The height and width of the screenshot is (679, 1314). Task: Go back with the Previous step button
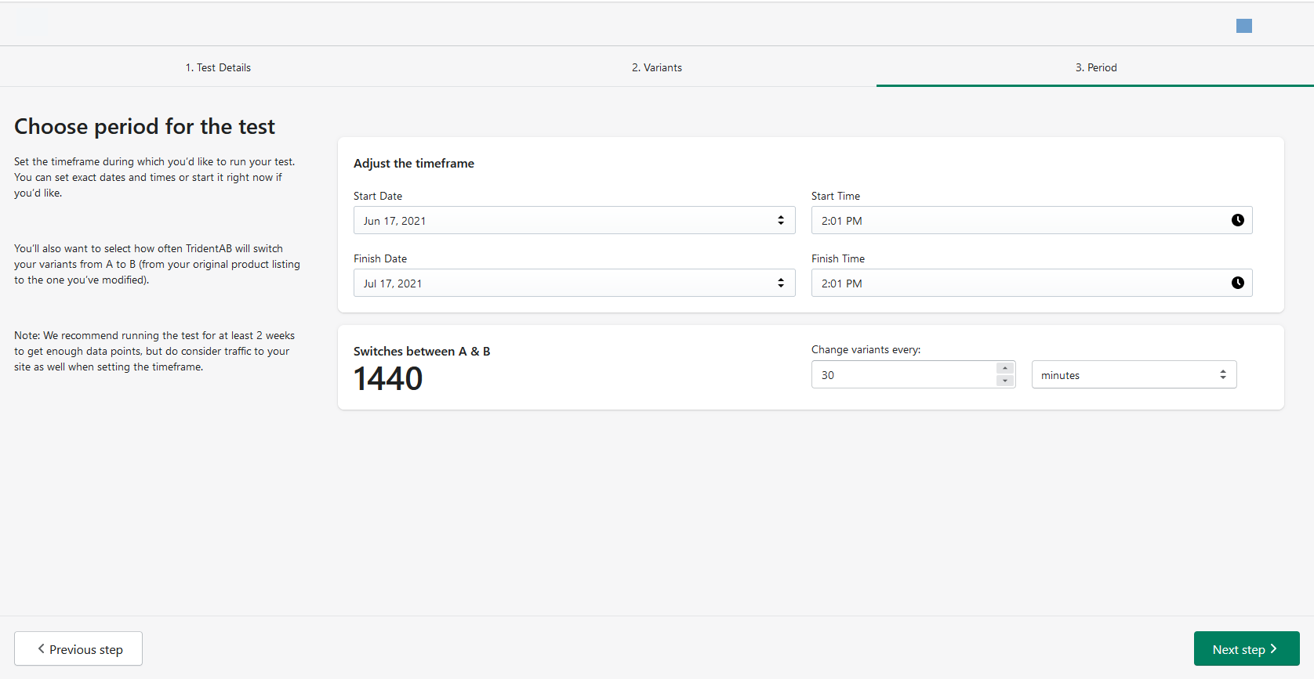pos(78,648)
